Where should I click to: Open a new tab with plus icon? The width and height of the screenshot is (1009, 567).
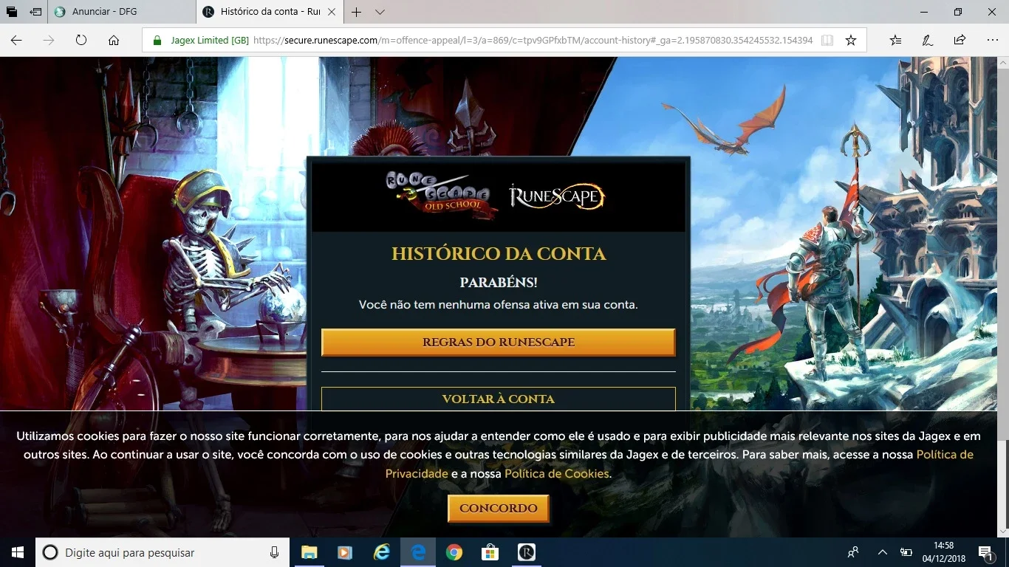pos(357,12)
